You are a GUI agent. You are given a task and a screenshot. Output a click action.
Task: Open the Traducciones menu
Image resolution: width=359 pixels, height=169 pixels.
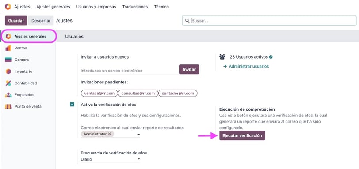[x=135, y=7]
